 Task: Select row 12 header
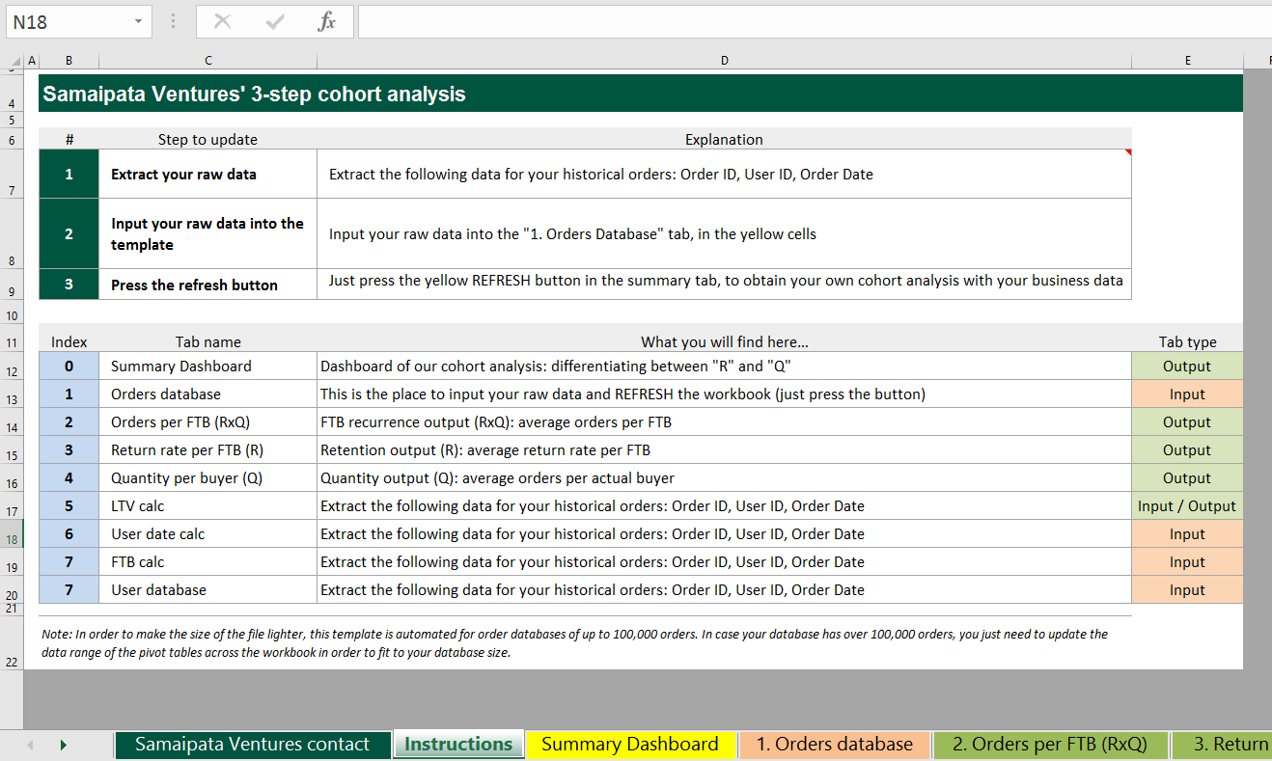pyautogui.click(x=12, y=367)
